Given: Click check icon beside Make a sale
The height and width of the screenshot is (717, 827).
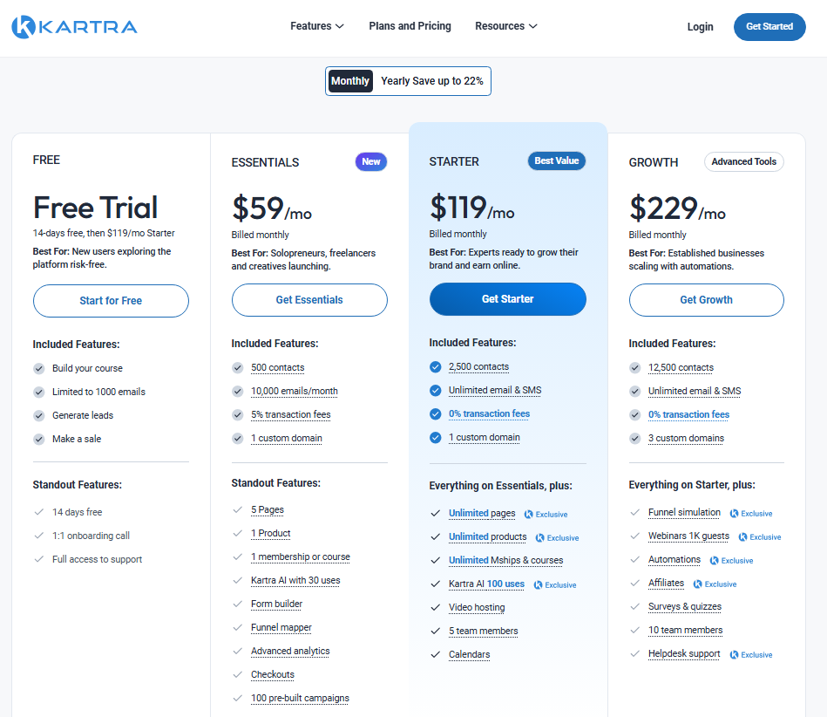Looking at the screenshot, I should point(39,439).
